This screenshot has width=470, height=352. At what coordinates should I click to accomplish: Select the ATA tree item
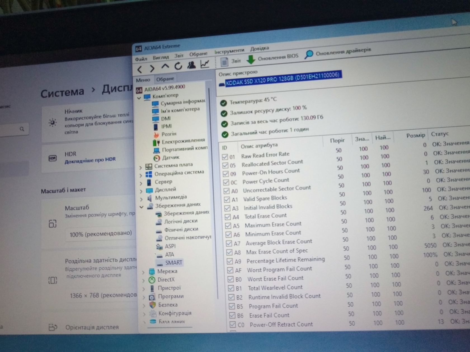click(165, 255)
